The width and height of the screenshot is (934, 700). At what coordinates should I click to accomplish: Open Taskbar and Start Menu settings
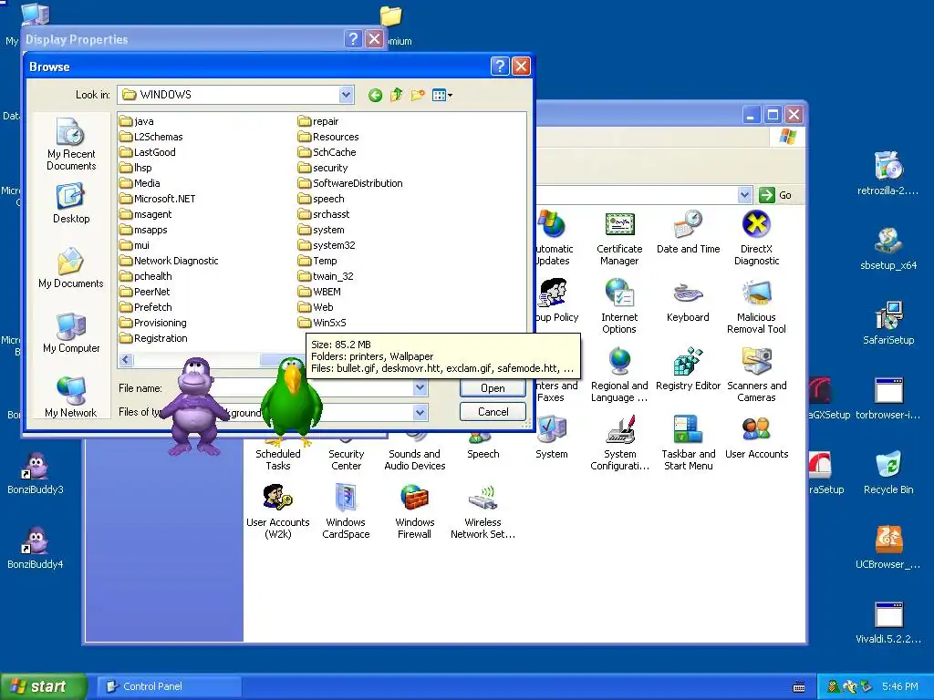click(688, 444)
